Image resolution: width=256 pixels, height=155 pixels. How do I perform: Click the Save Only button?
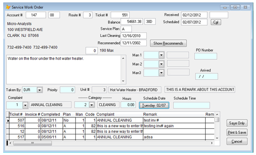pyautogui.click(x=237, y=123)
